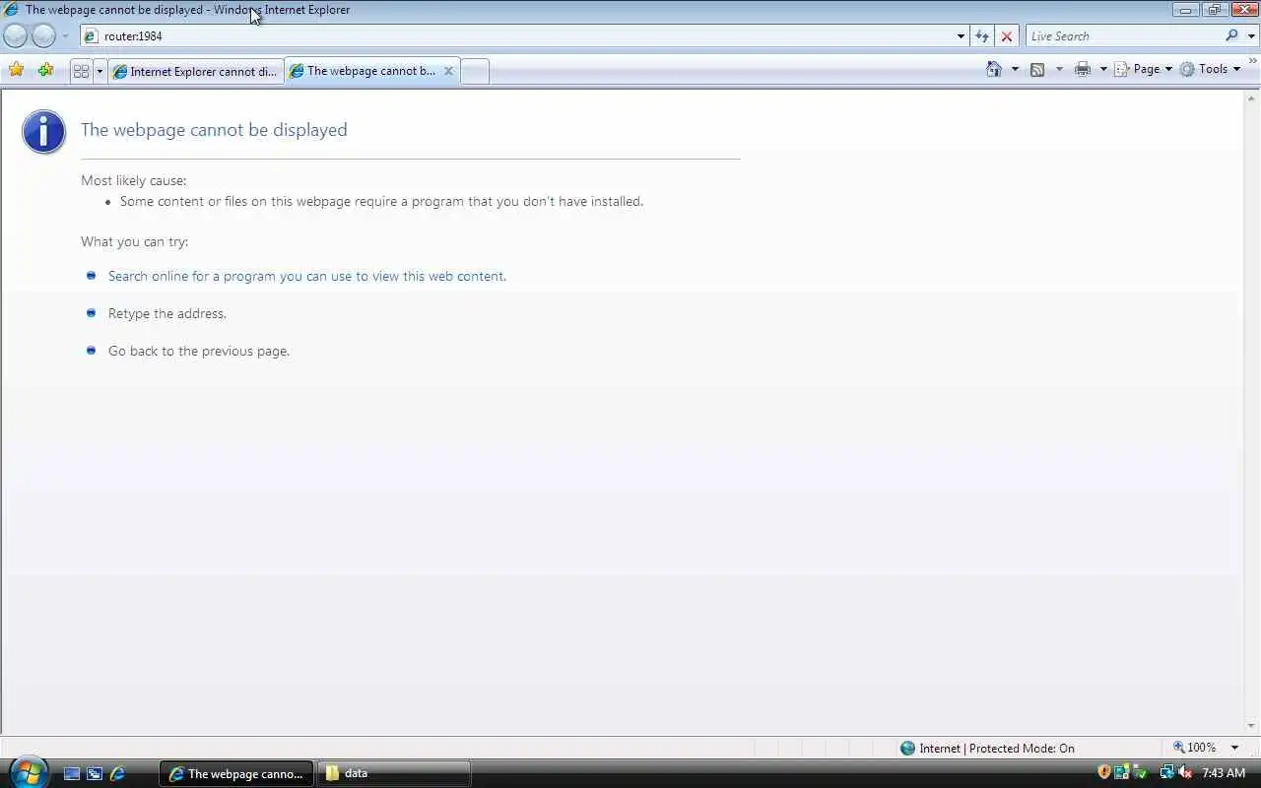This screenshot has width=1261, height=788.
Task: Click the security shield tray icon
Action: click(1104, 773)
